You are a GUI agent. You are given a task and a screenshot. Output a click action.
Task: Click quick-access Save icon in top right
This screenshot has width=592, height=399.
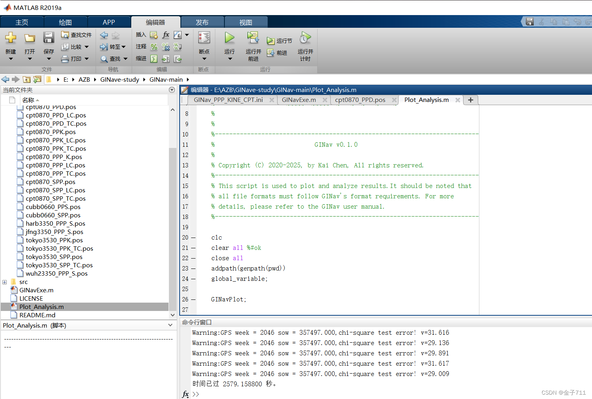coord(530,22)
